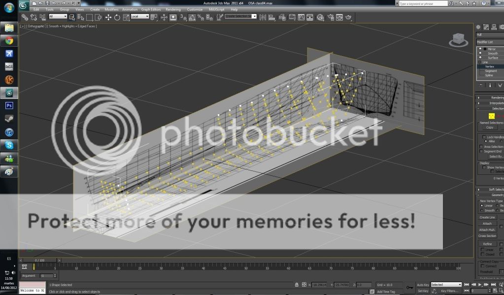Select the Select and Move tool
Image resolution: width=504 pixels, height=295 pixels.
coord(108,17)
